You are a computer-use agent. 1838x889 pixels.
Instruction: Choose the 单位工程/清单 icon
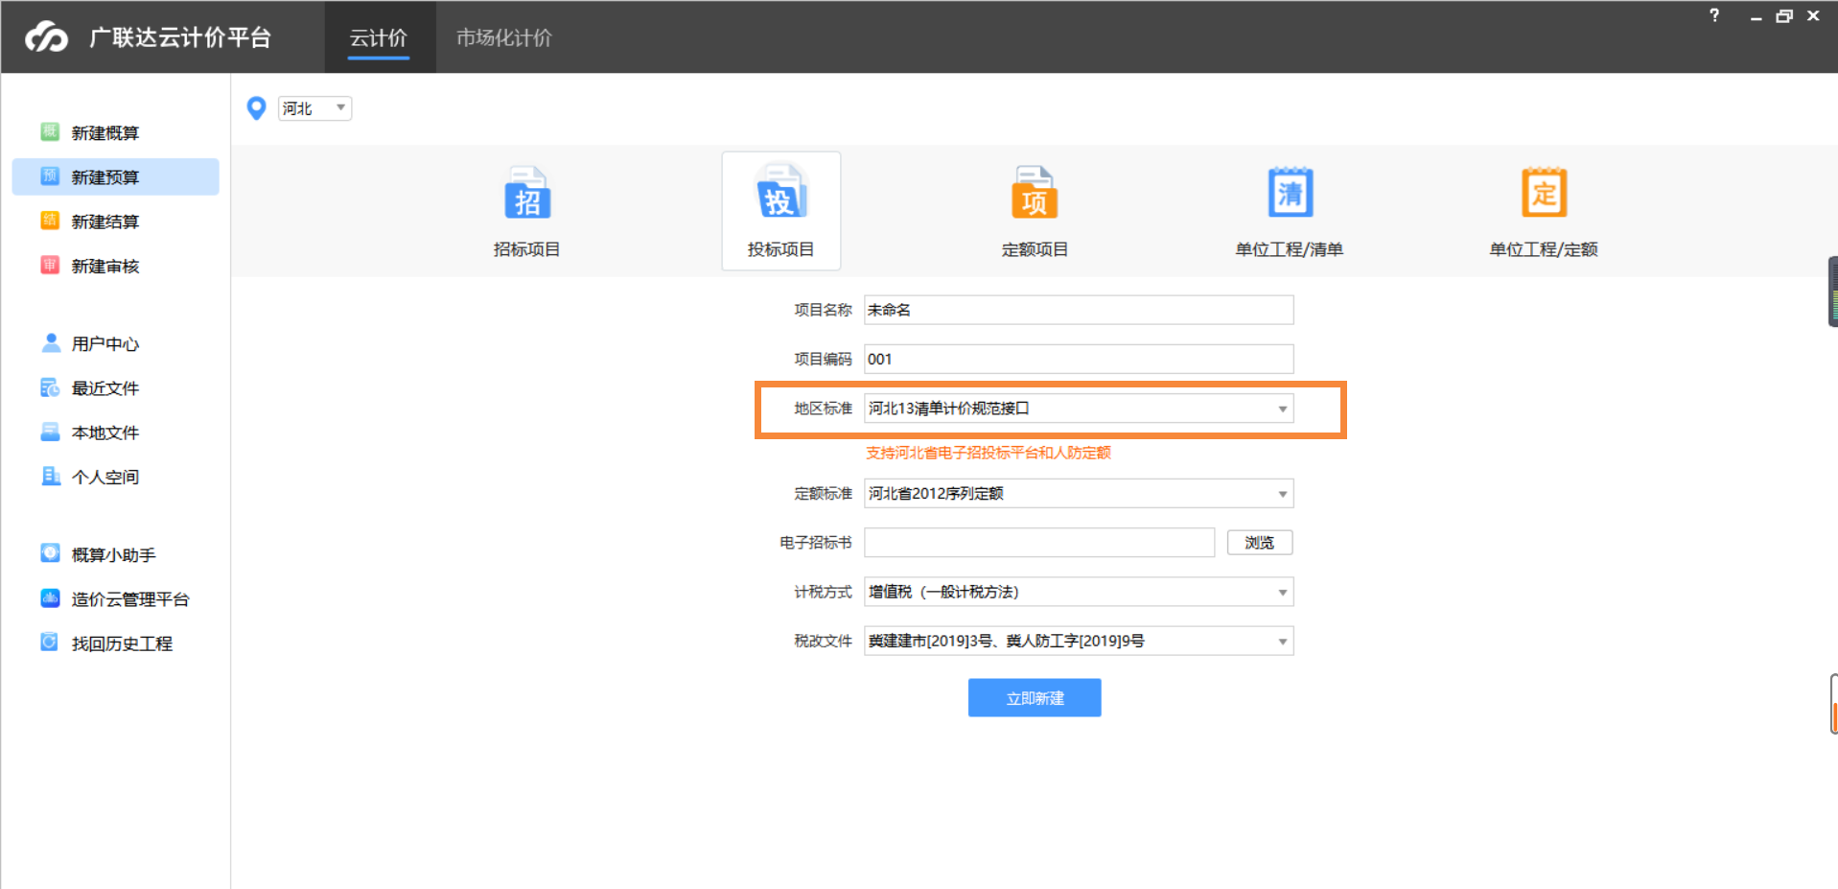[1290, 192]
